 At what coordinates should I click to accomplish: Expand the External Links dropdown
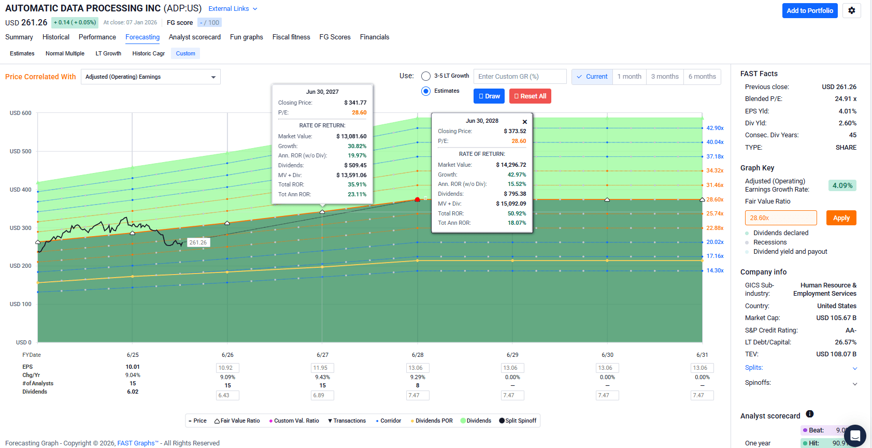pyautogui.click(x=233, y=9)
